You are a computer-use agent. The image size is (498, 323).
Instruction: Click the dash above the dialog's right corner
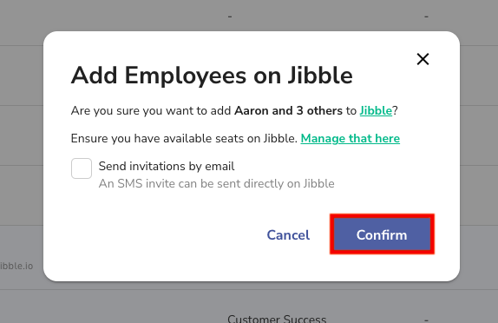426,16
